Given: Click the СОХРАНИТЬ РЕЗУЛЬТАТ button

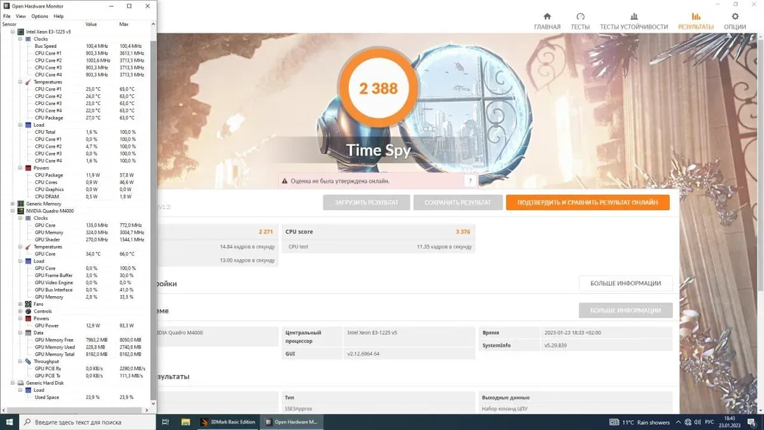Looking at the screenshot, I should [458, 203].
